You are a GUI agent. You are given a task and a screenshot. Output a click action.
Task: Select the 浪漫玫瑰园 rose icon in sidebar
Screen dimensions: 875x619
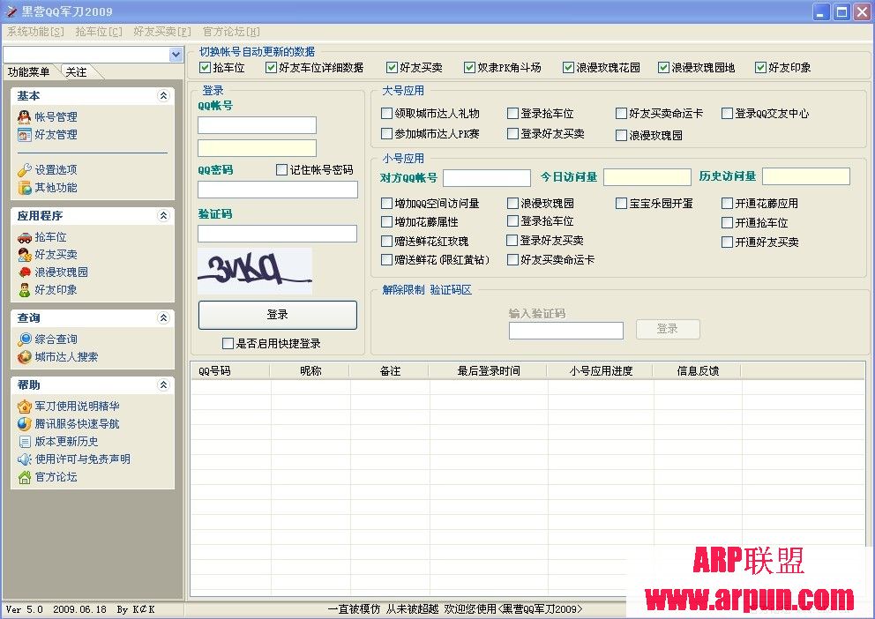pos(24,272)
